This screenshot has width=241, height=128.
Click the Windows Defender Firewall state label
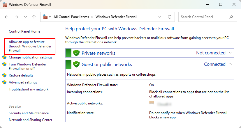92,85
